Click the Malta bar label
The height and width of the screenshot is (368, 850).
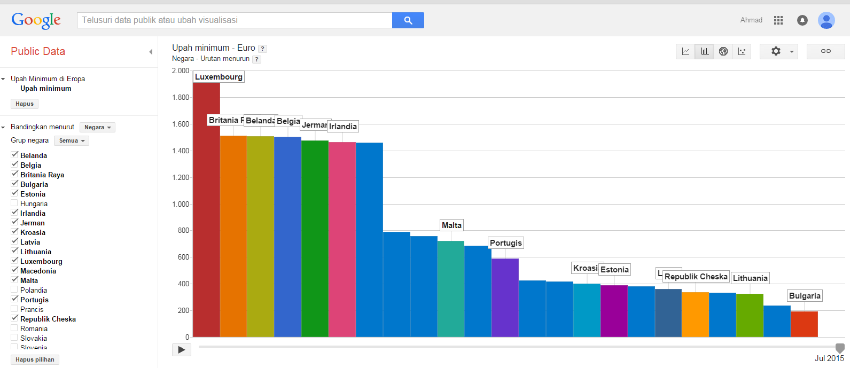click(451, 225)
